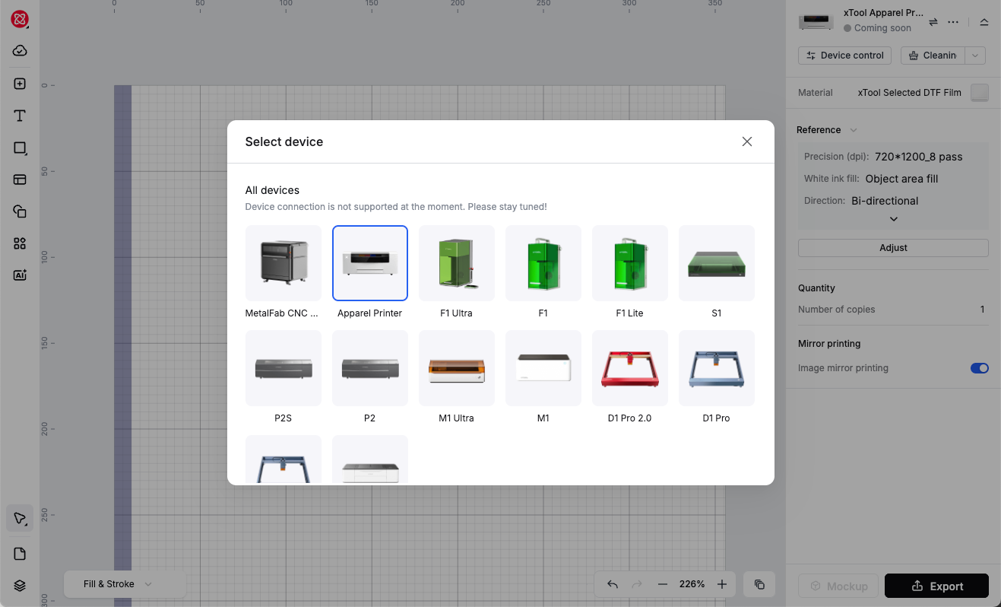Select the D1 Pro 2.0 device
The height and width of the screenshot is (607, 1001).
tap(630, 368)
